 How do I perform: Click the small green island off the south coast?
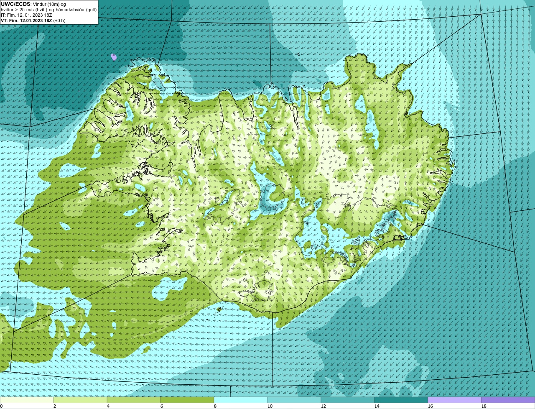[x=219, y=309]
